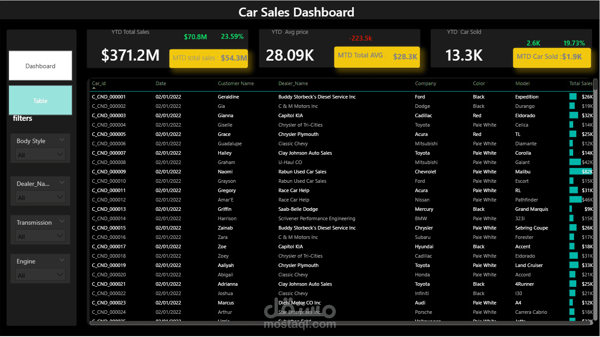The image size is (600, 337).
Task: Sort by Company column header
Action: click(x=426, y=83)
